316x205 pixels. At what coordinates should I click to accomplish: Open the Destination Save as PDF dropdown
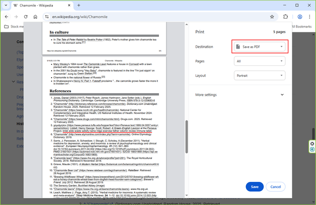coord(260,47)
